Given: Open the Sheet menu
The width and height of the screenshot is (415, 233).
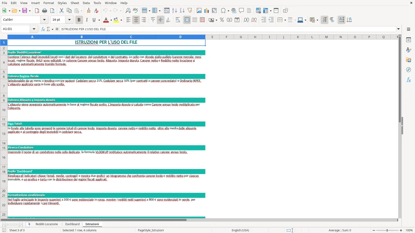Looking at the screenshot, I should (x=75, y=3).
